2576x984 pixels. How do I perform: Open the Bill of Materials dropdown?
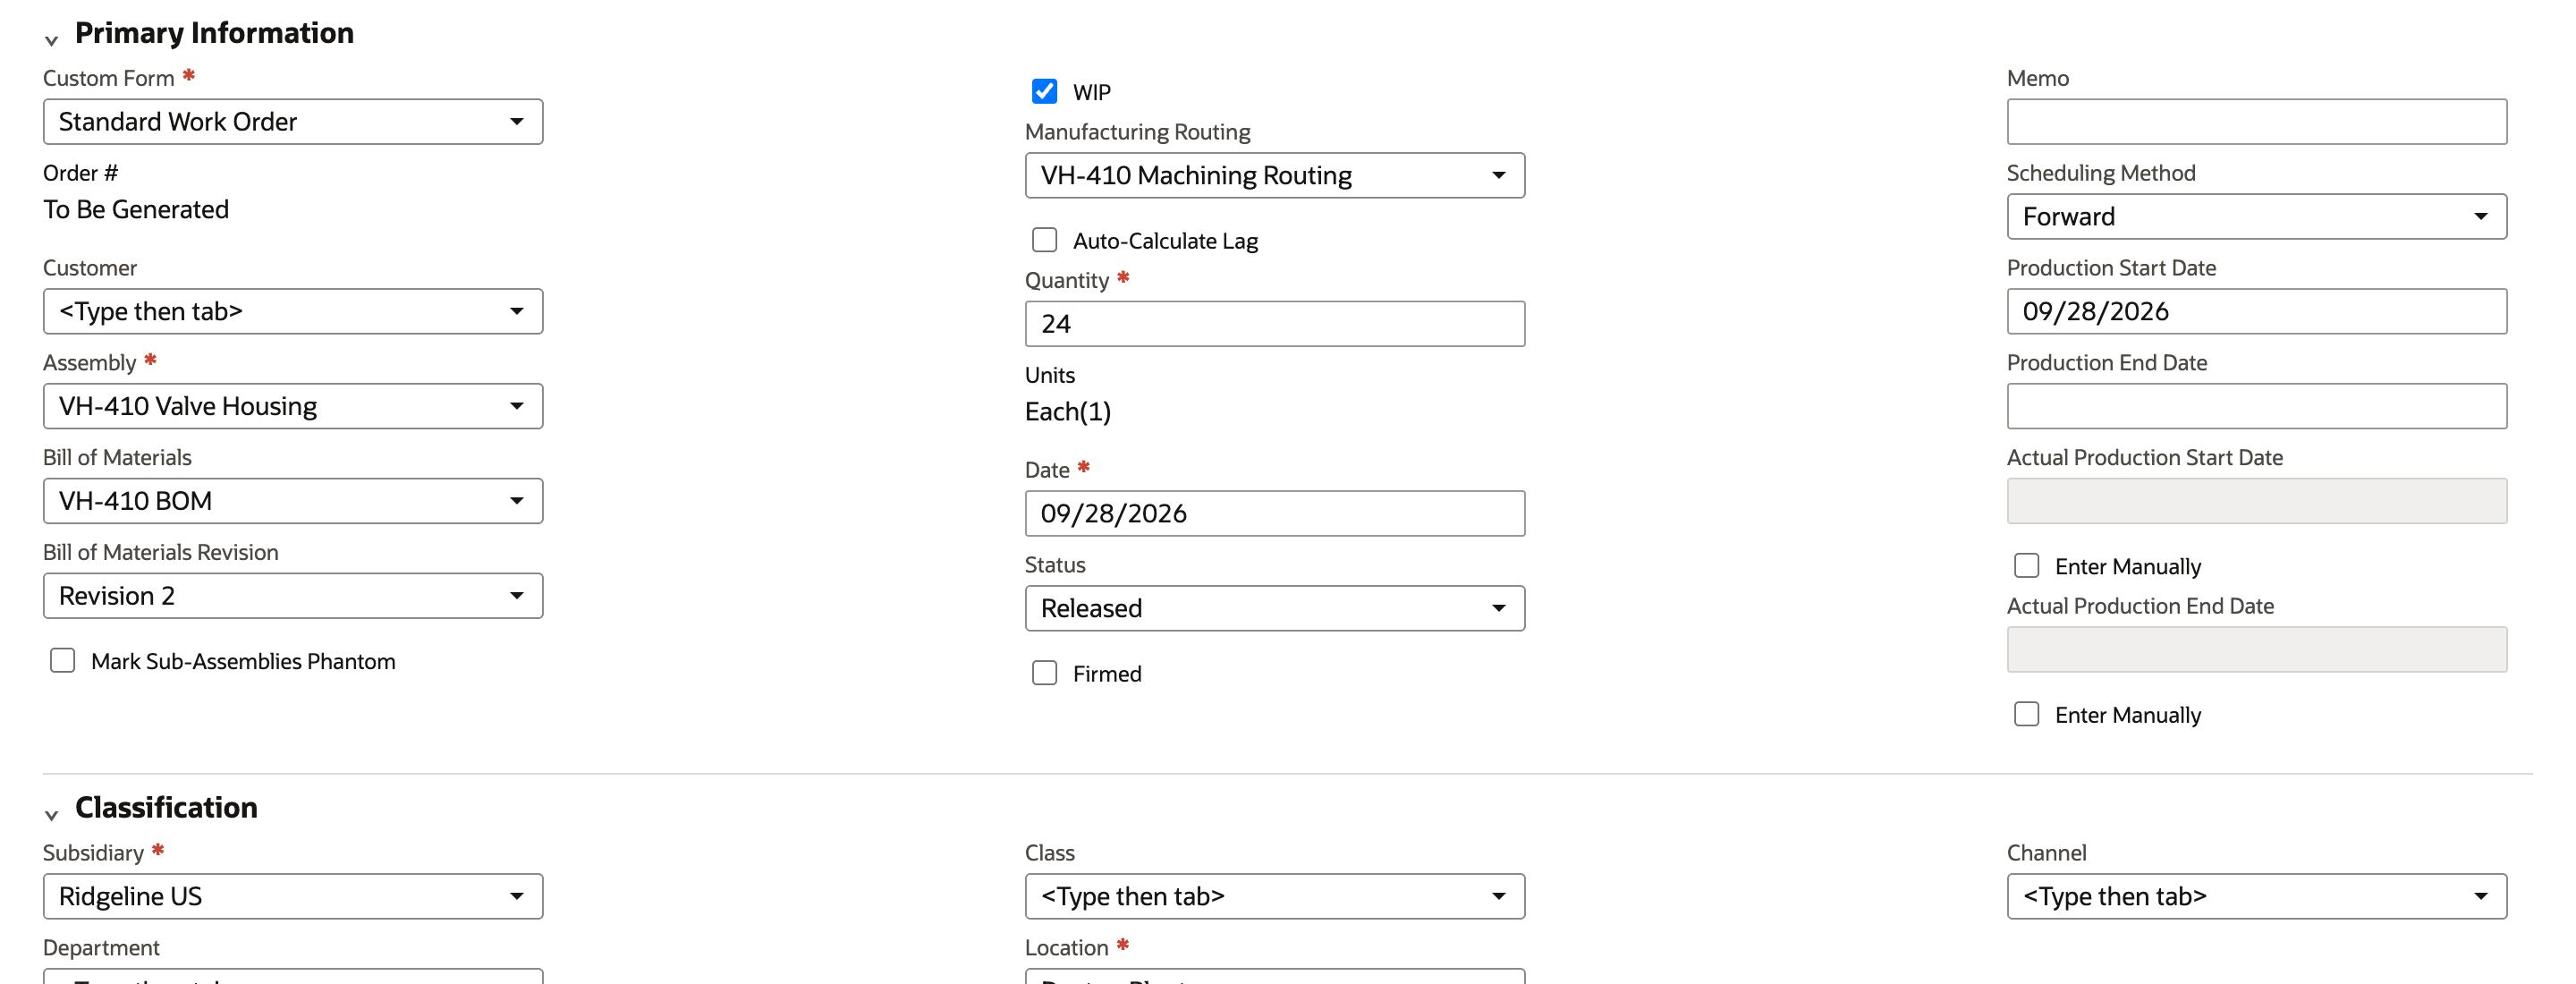pyautogui.click(x=293, y=501)
